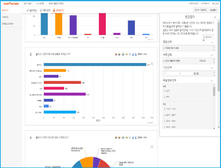This screenshot has width=221, height=168.
Task: Check the 미완료 응답자 포함 checkbox
Action: point(164,48)
